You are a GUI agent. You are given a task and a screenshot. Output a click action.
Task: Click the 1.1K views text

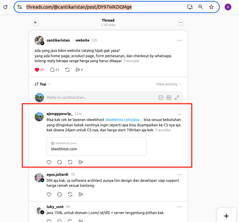(108, 25)
